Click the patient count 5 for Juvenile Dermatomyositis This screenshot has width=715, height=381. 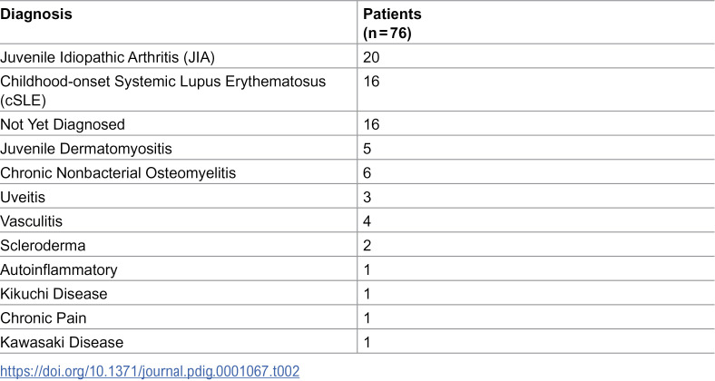367,149
